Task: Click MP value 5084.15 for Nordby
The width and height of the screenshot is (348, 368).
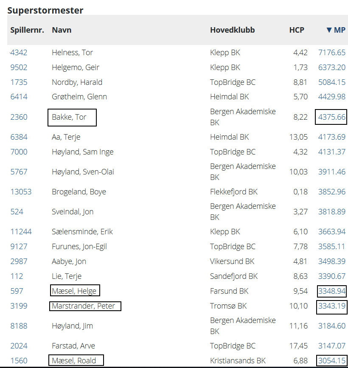Action: [332, 82]
